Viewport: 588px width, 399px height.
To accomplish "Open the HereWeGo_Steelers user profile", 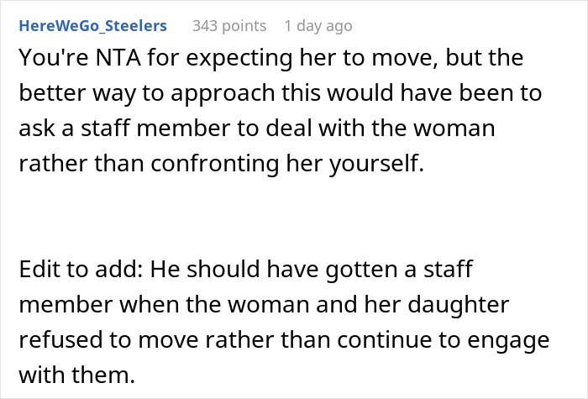I will (x=92, y=26).
